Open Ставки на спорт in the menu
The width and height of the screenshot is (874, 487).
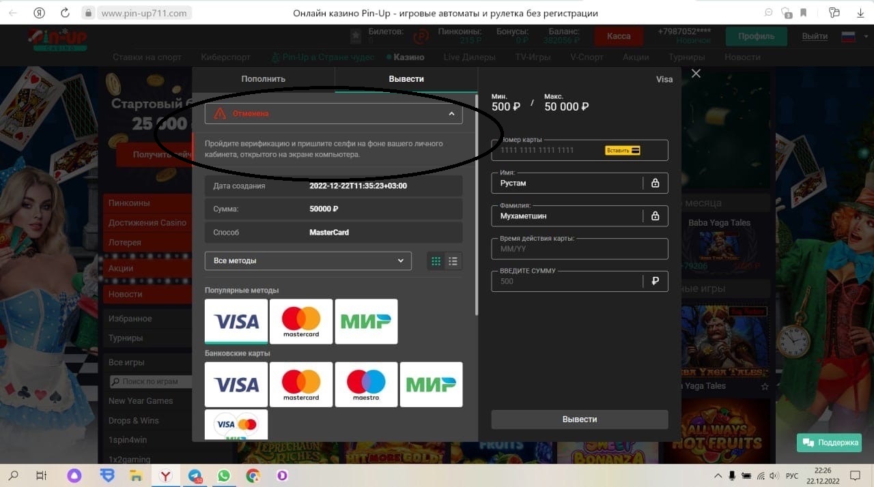[x=147, y=57]
